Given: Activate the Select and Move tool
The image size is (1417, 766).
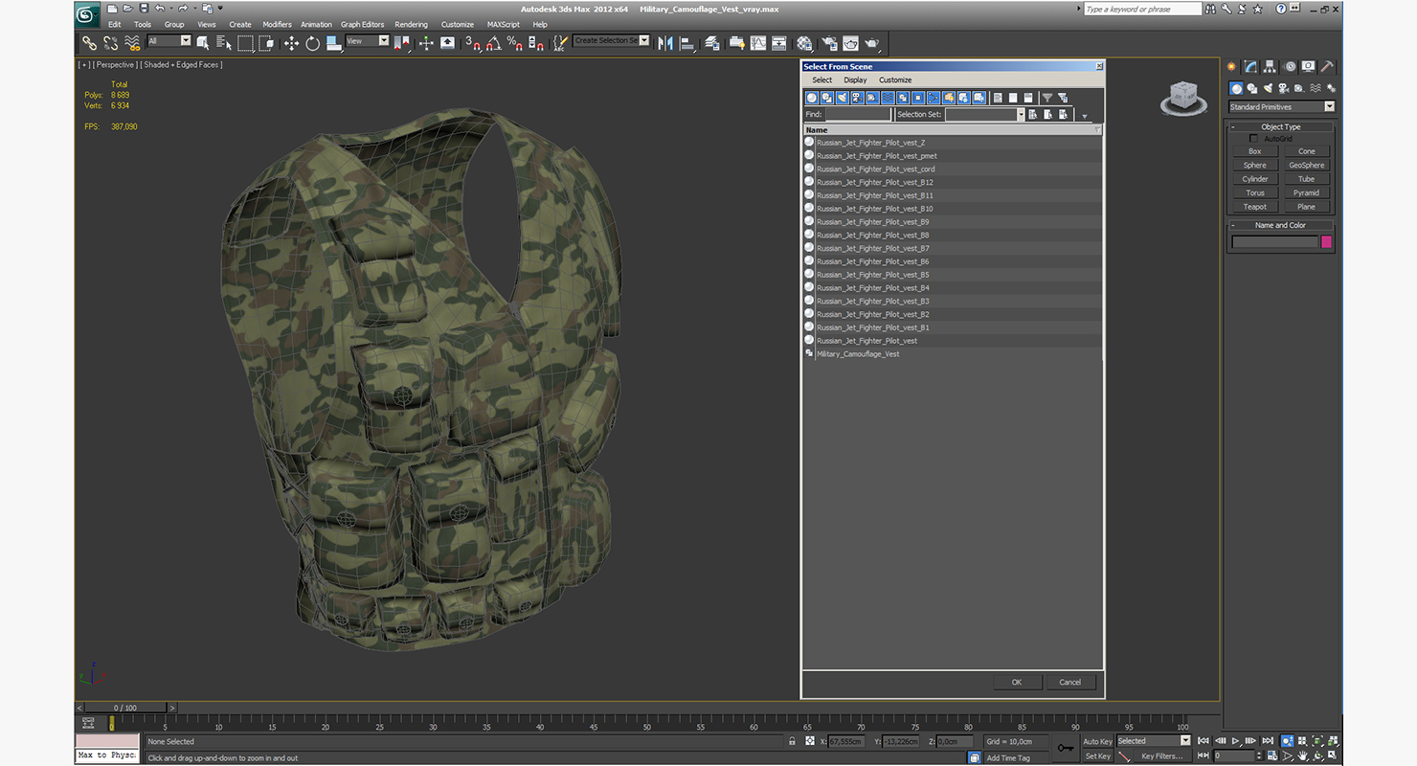Looking at the screenshot, I should pyautogui.click(x=291, y=43).
